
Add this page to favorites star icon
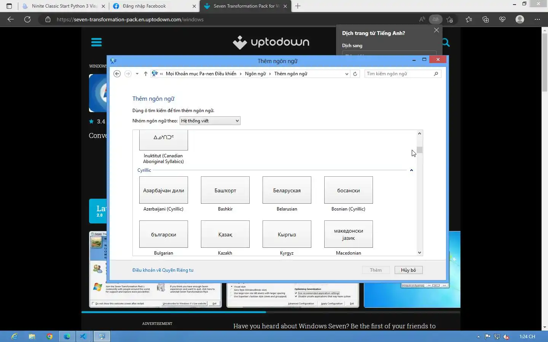tap(450, 19)
